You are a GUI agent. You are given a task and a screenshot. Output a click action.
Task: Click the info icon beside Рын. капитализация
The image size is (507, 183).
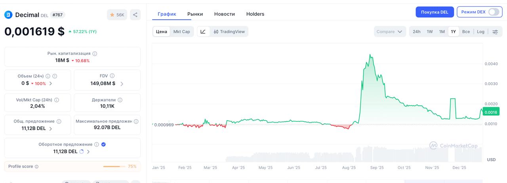point(95,53)
